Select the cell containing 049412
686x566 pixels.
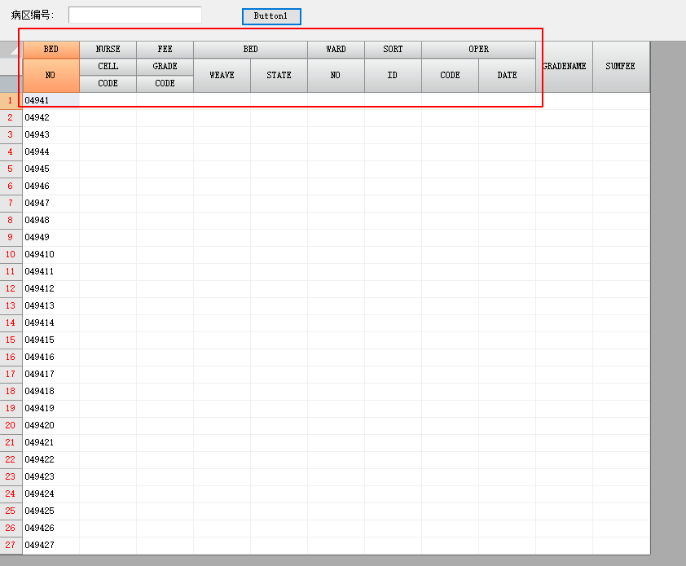51,288
